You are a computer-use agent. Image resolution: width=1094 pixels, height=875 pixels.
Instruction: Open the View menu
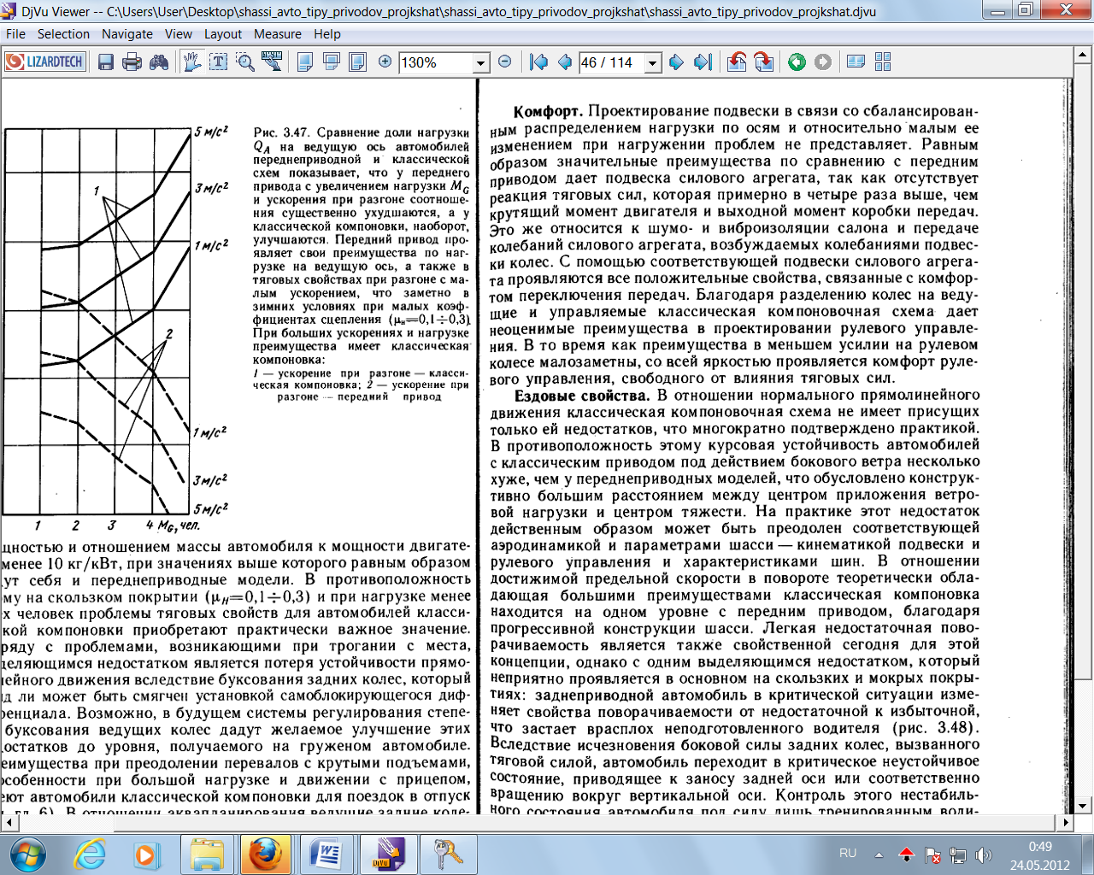coord(179,34)
